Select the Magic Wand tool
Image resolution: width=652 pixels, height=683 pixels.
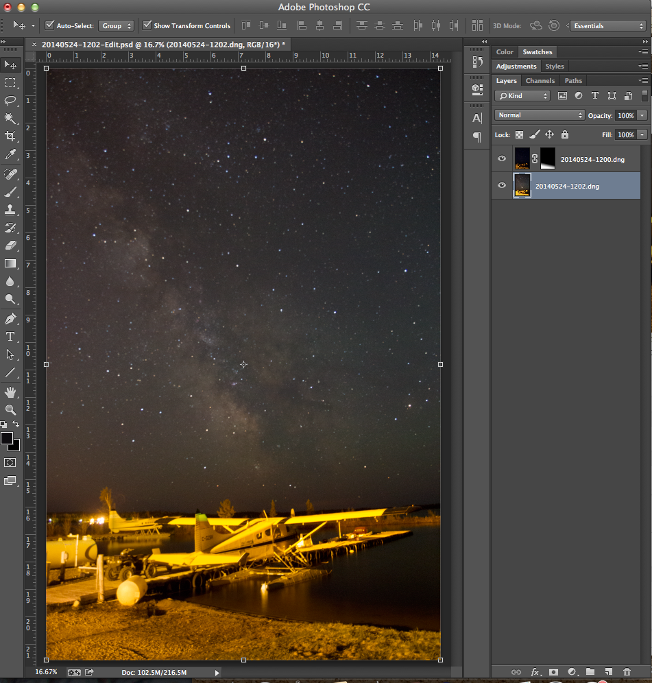10,119
